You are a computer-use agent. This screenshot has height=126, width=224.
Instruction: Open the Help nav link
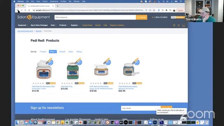click(105, 25)
